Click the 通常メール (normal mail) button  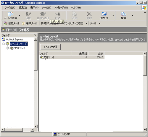[29, 23]
